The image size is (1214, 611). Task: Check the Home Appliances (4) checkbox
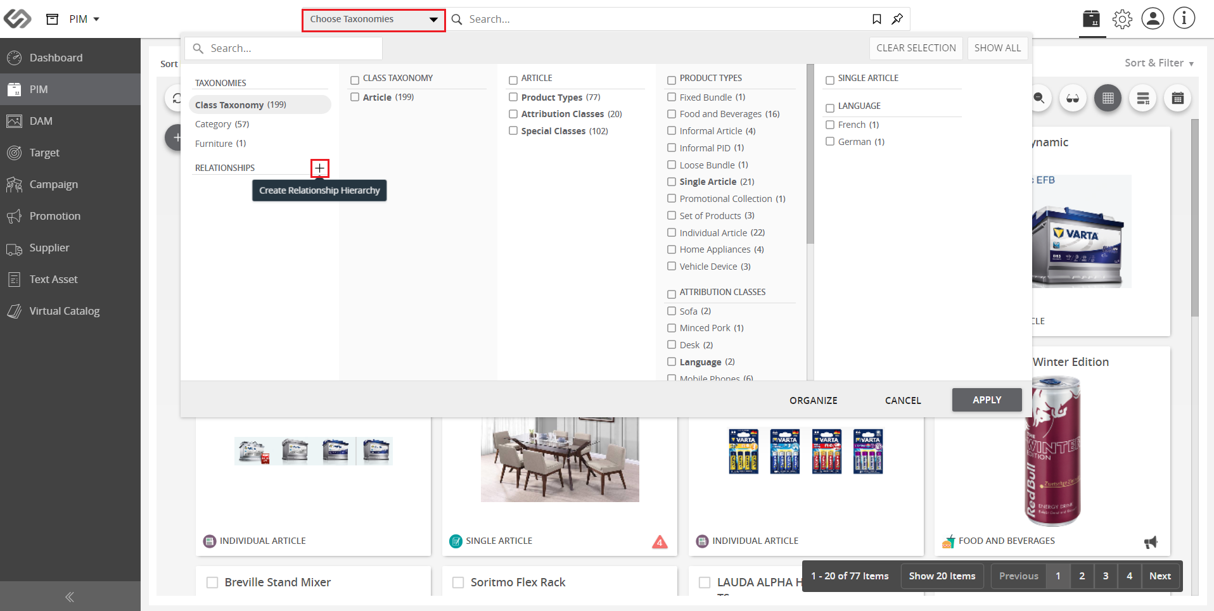point(672,249)
